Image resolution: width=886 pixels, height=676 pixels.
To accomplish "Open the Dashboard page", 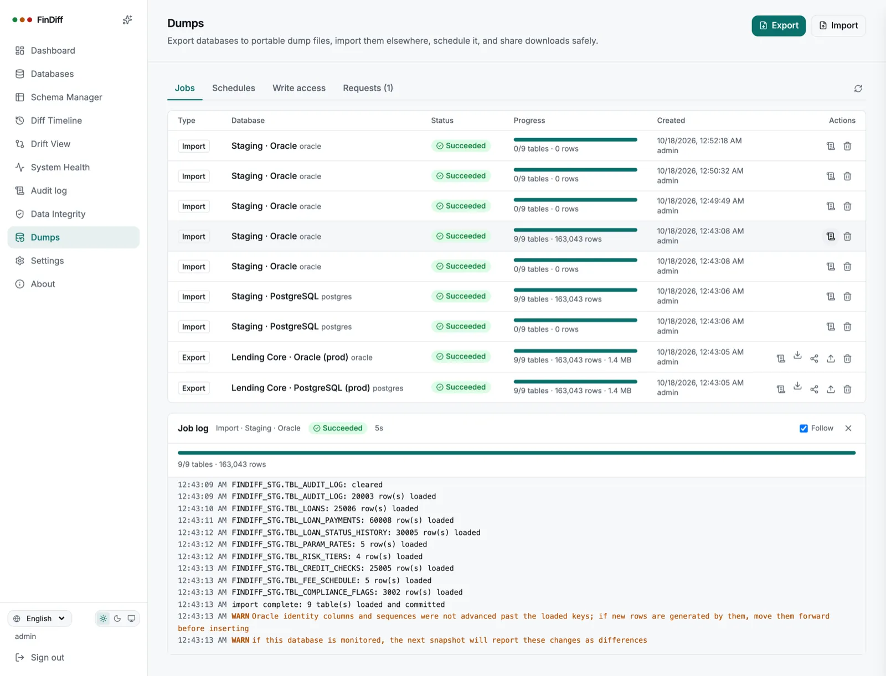I will click(74, 50).
